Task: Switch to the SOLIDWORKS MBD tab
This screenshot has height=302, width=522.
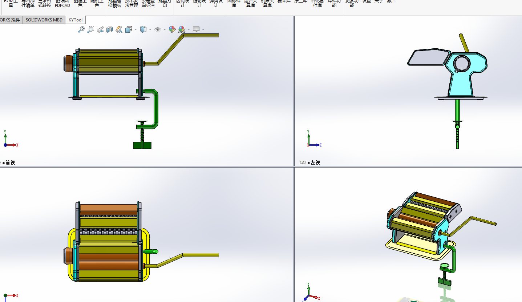Action: (44, 20)
